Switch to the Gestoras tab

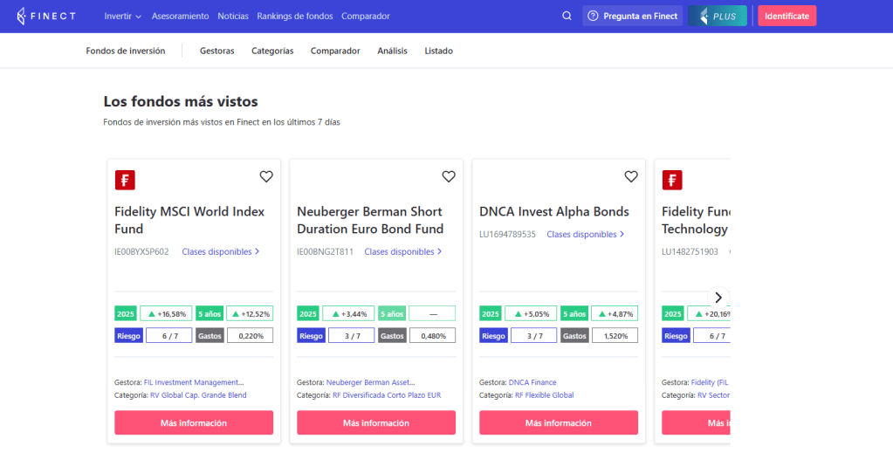click(216, 51)
